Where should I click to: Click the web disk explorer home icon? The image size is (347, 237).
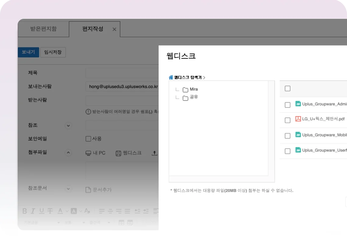coord(171,77)
